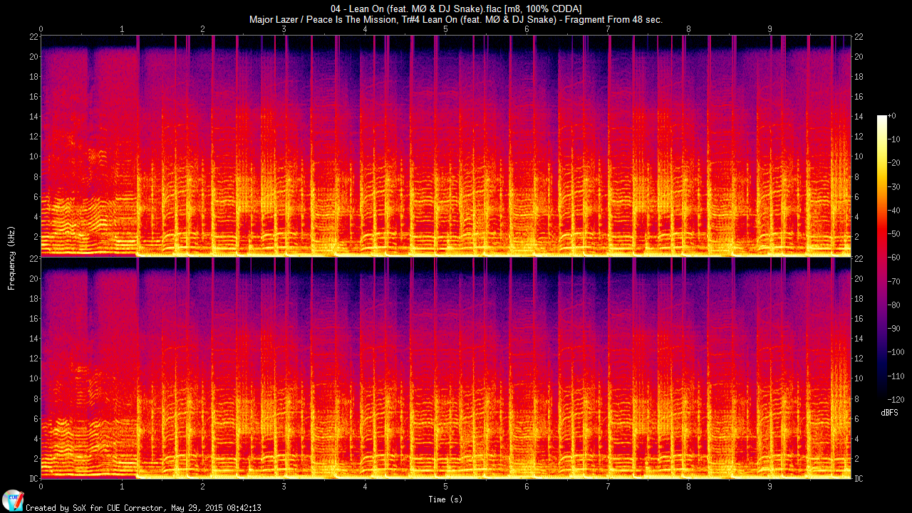
Task: Click the 'Time (s)' axis label
Action: 445,499
